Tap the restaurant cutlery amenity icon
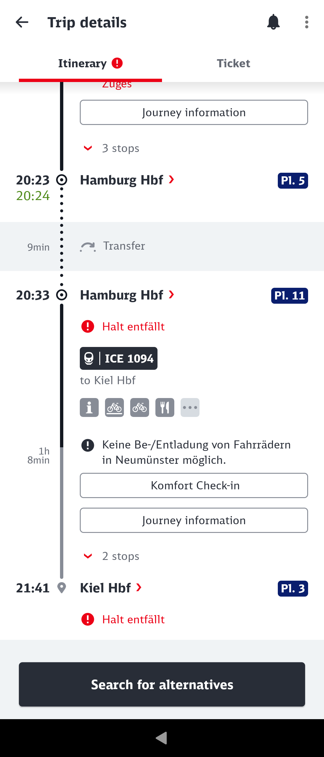 (x=165, y=408)
